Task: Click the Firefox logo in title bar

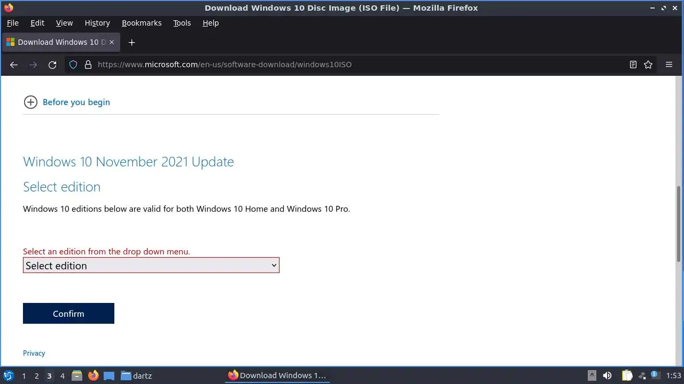Action: pos(9,7)
